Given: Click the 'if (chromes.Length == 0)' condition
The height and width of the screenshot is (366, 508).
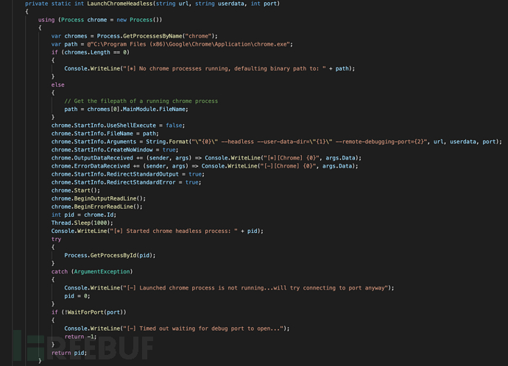Looking at the screenshot, I should (x=91, y=52).
